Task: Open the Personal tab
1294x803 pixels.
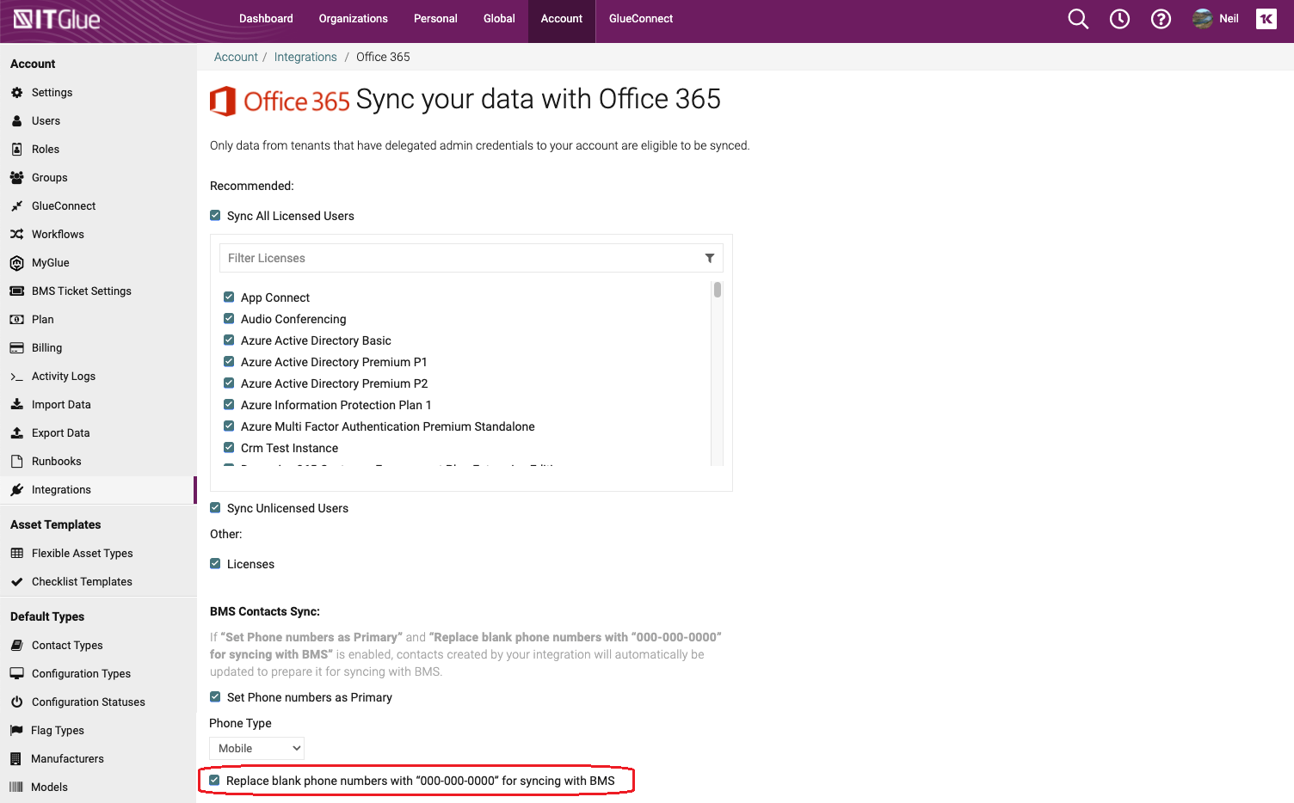Action: click(435, 19)
